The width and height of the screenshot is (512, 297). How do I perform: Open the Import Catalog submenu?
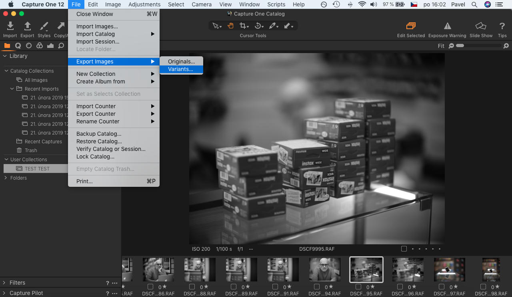coord(96,34)
